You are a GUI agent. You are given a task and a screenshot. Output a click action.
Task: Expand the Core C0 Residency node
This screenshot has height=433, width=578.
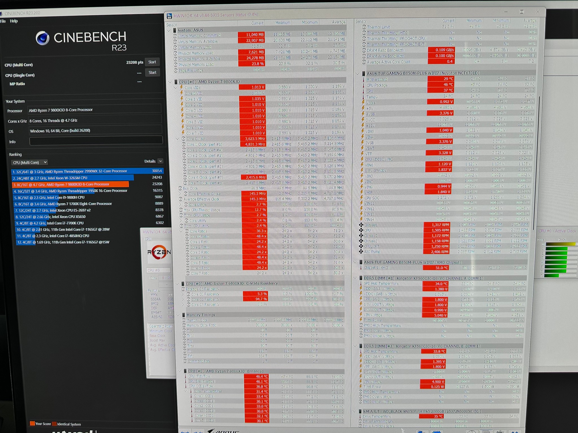[183, 294]
